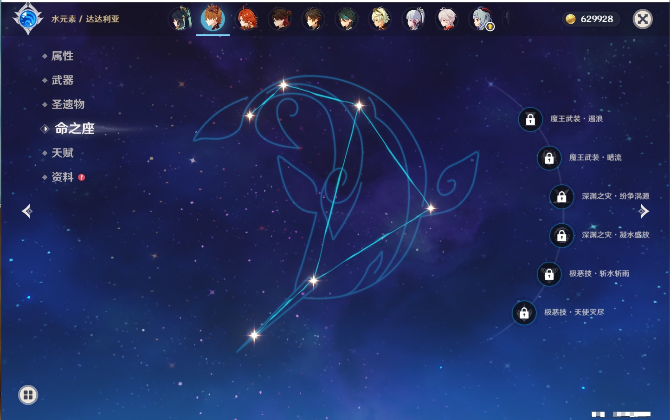670x420 pixels.
Task: Select the 命之座 constellation page
Action: 74,129
